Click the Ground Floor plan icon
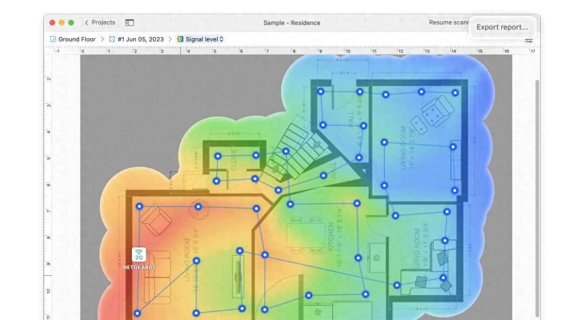 pos(53,39)
